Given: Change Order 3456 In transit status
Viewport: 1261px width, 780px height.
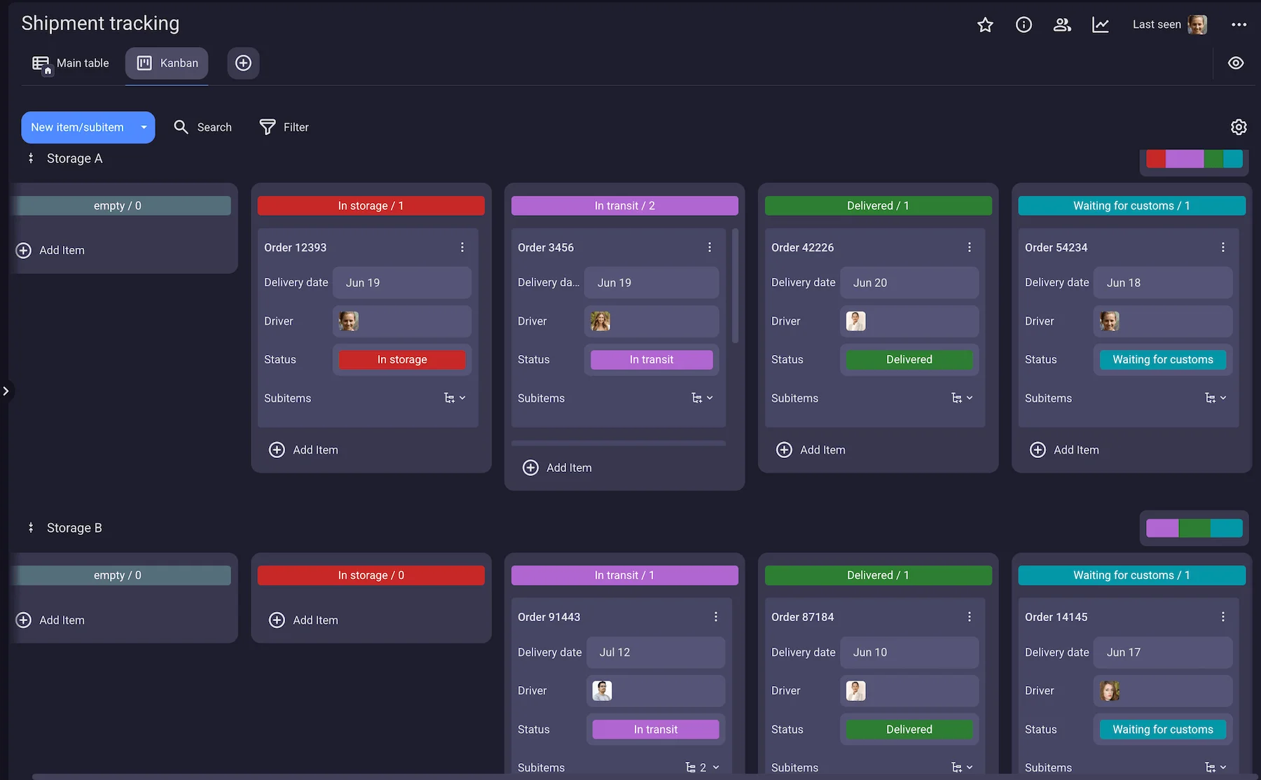Looking at the screenshot, I should click(x=652, y=360).
